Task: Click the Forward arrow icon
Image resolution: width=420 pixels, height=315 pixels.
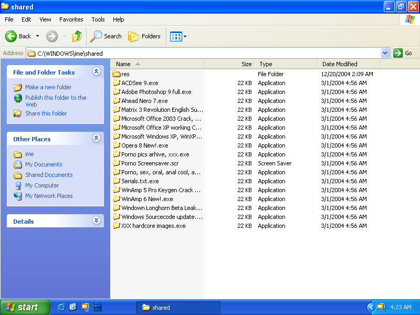Action: coord(52,36)
